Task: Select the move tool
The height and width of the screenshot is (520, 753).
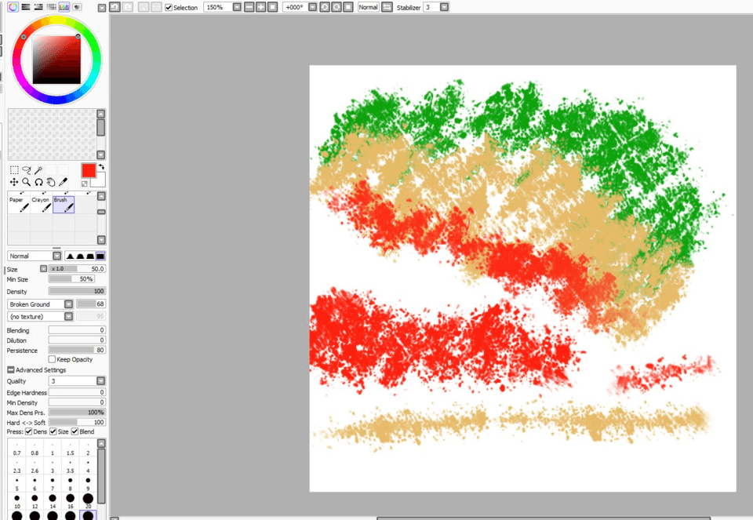Action: click(14, 182)
